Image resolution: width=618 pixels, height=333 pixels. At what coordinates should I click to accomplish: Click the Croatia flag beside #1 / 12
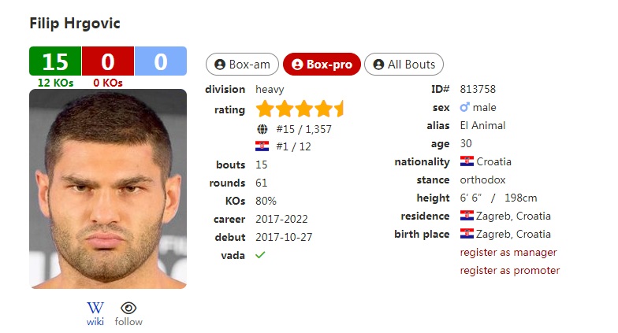click(262, 146)
